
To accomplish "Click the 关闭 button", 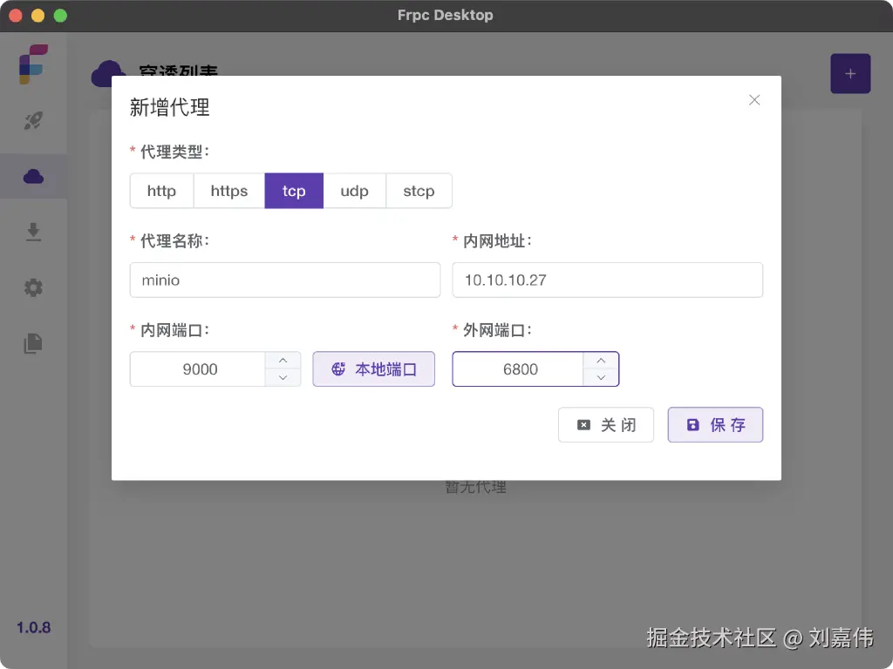I will coord(606,425).
